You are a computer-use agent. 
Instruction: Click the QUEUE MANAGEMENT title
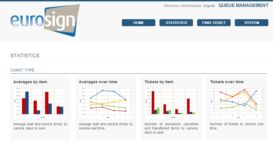pyautogui.click(x=243, y=5)
